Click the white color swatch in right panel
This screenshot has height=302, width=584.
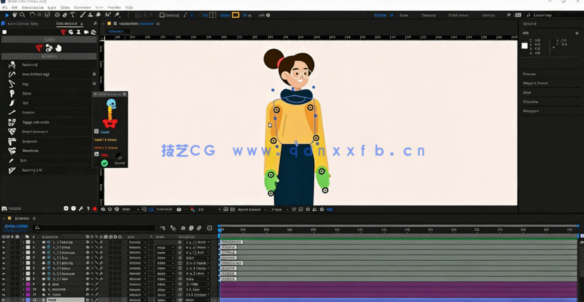pos(524,46)
